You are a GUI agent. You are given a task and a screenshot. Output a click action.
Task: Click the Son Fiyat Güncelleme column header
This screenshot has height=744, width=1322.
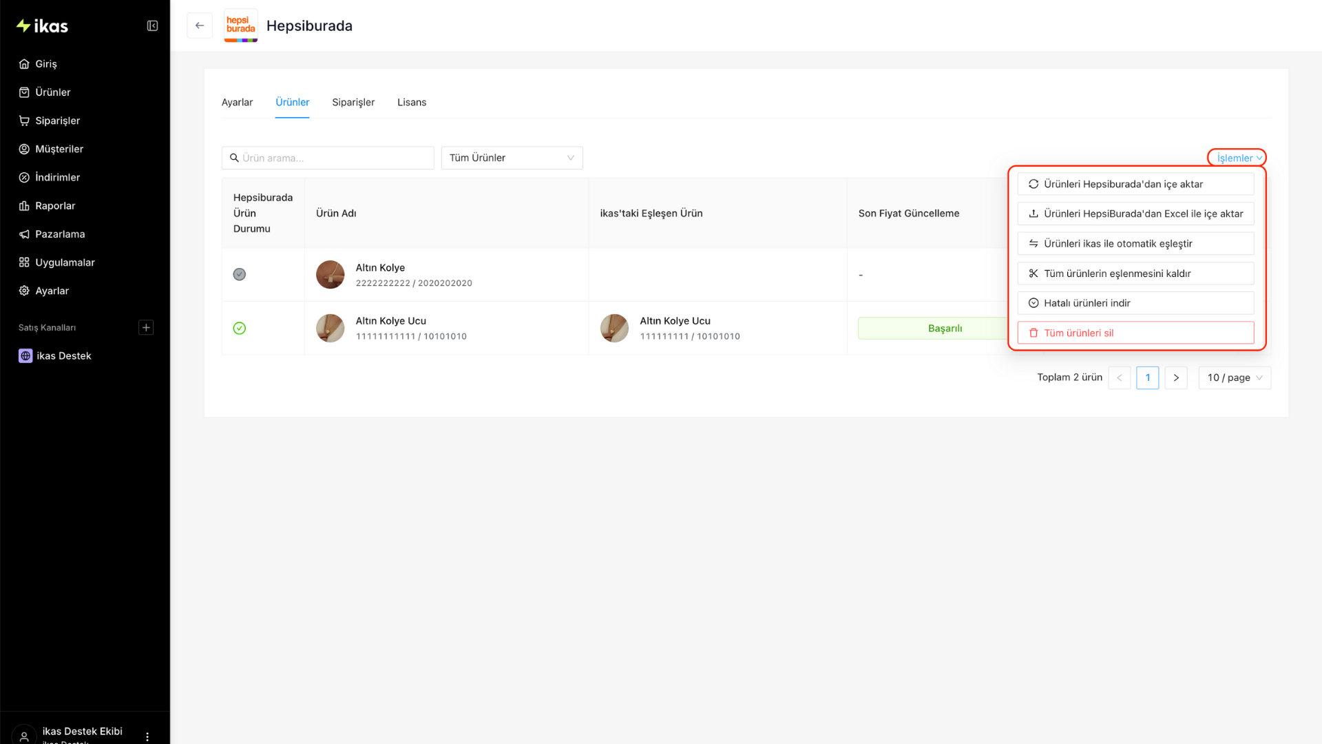point(909,214)
